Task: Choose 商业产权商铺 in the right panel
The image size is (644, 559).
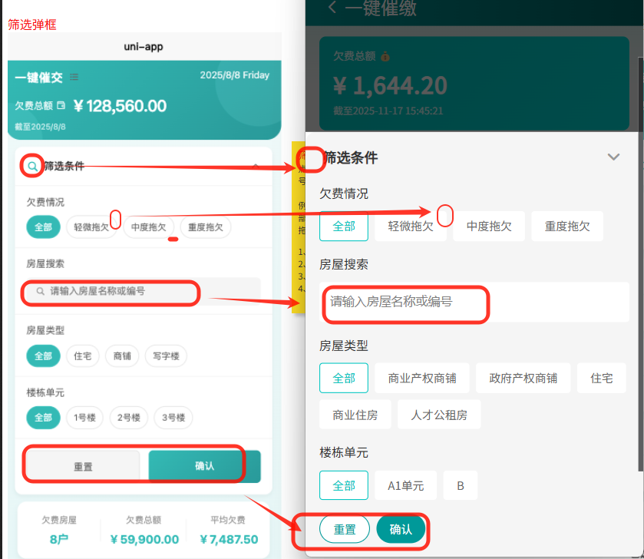Action: pyautogui.click(x=422, y=378)
